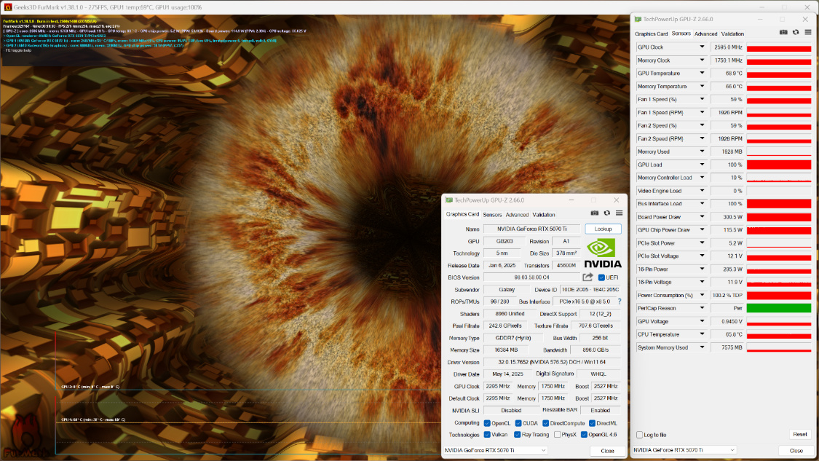819x461 pixels.
Task: Open the Advanced tab in the Sensors window
Action: pos(705,34)
